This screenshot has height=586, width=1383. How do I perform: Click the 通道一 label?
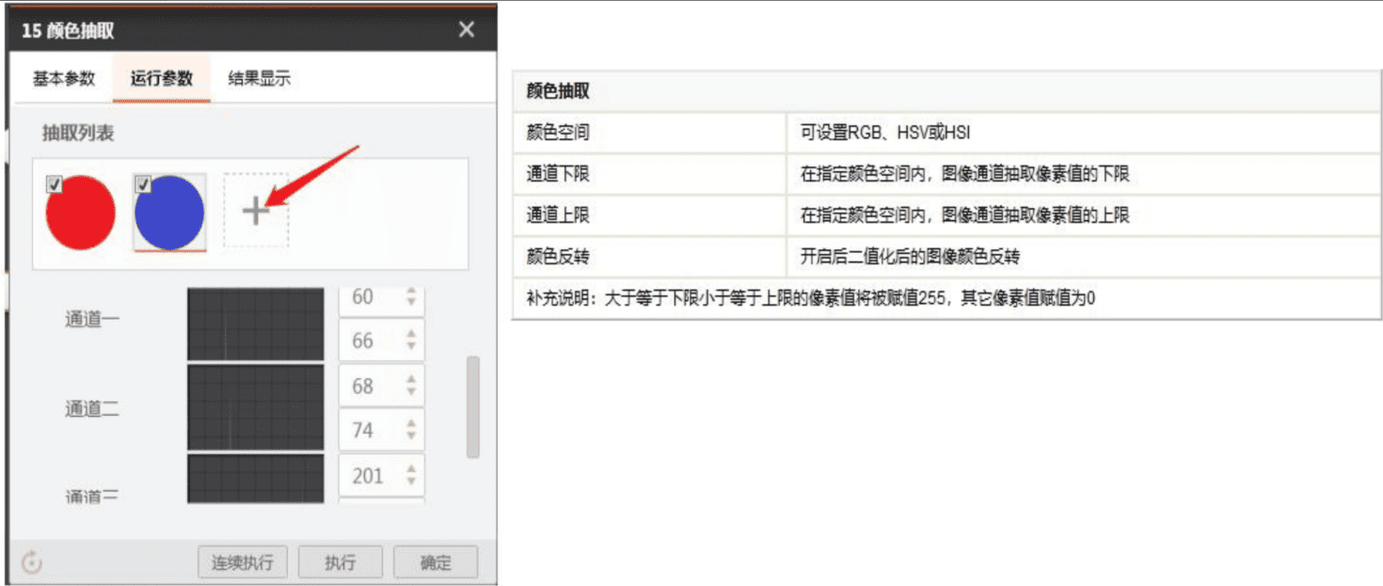coord(92,319)
